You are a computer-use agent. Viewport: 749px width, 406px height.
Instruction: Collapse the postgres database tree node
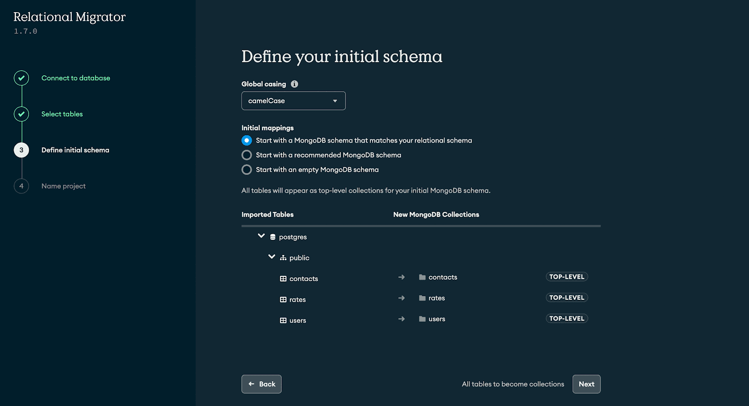[261, 236]
